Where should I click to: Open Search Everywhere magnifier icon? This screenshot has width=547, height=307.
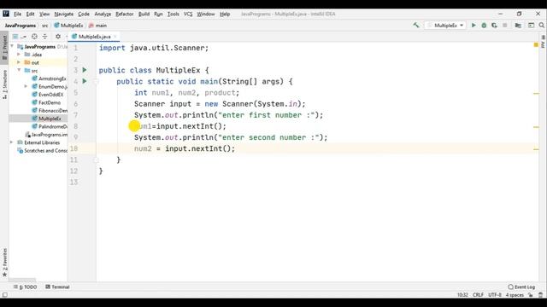click(541, 25)
